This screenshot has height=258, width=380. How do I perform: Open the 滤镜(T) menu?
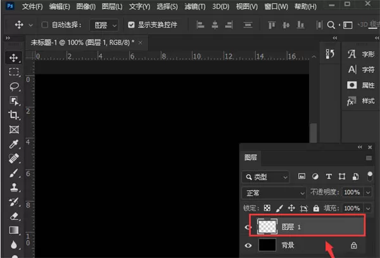pyautogui.click(x=195, y=6)
